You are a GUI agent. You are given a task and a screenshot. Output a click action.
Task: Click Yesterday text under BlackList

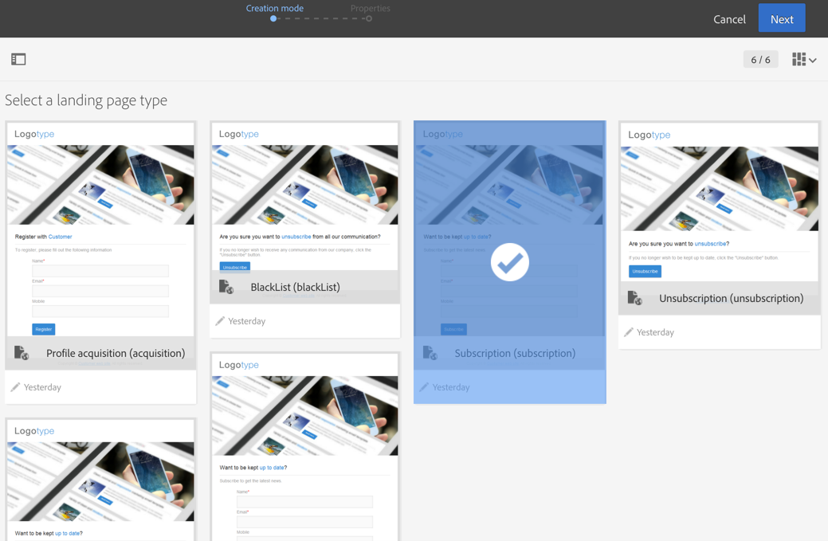pos(246,321)
